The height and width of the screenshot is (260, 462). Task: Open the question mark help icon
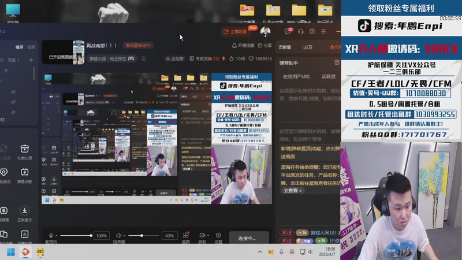tap(312, 31)
